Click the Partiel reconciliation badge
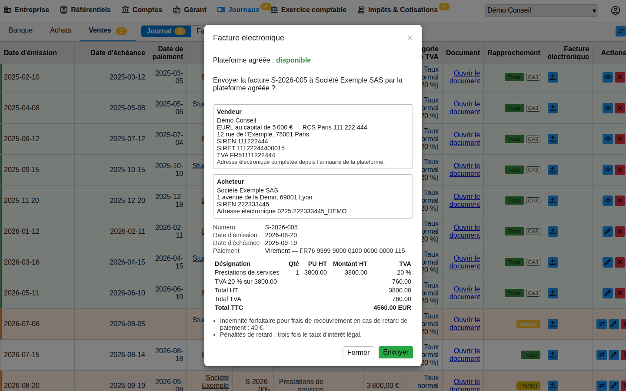The image size is (626, 391). click(x=528, y=386)
